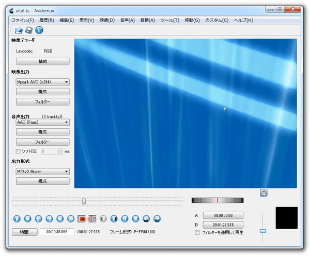Click the video preview area
The image size is (310, 256).
point(185,113)
